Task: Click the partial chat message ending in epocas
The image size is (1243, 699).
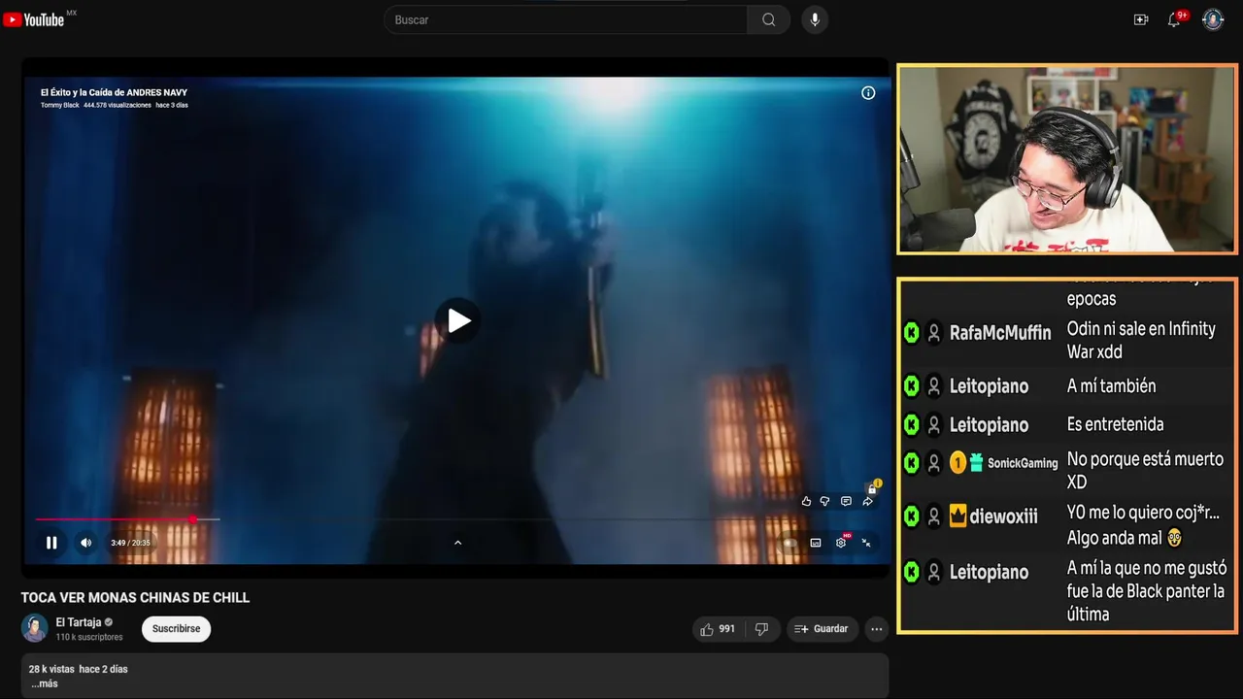Action: (x=1092, y=299)
